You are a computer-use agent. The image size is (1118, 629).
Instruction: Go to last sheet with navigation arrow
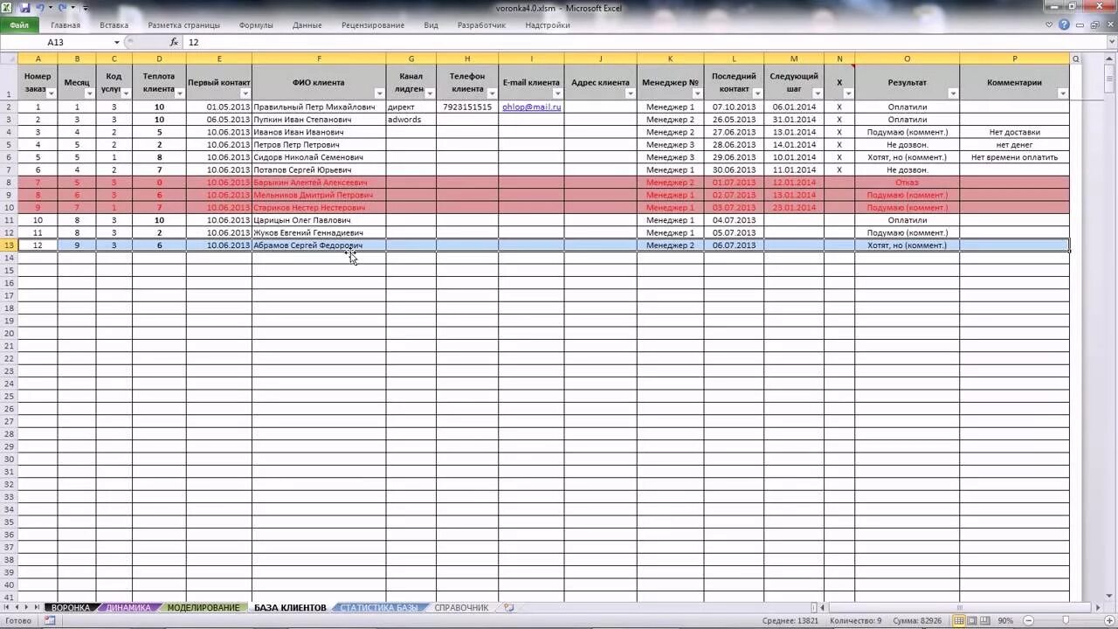point(37,607)
